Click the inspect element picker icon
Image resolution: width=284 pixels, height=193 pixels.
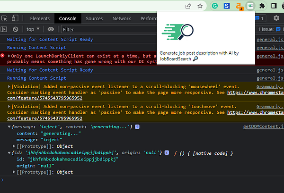pyautogui.click(x=4, y=18)
